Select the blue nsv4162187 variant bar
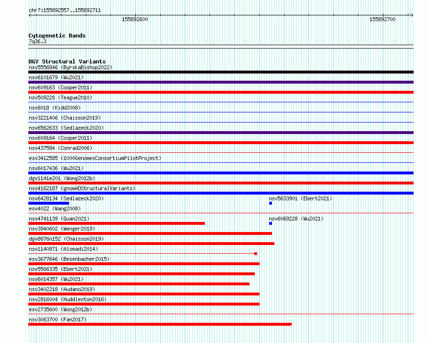Screen dimensions: 427x343 click(221, 193)
